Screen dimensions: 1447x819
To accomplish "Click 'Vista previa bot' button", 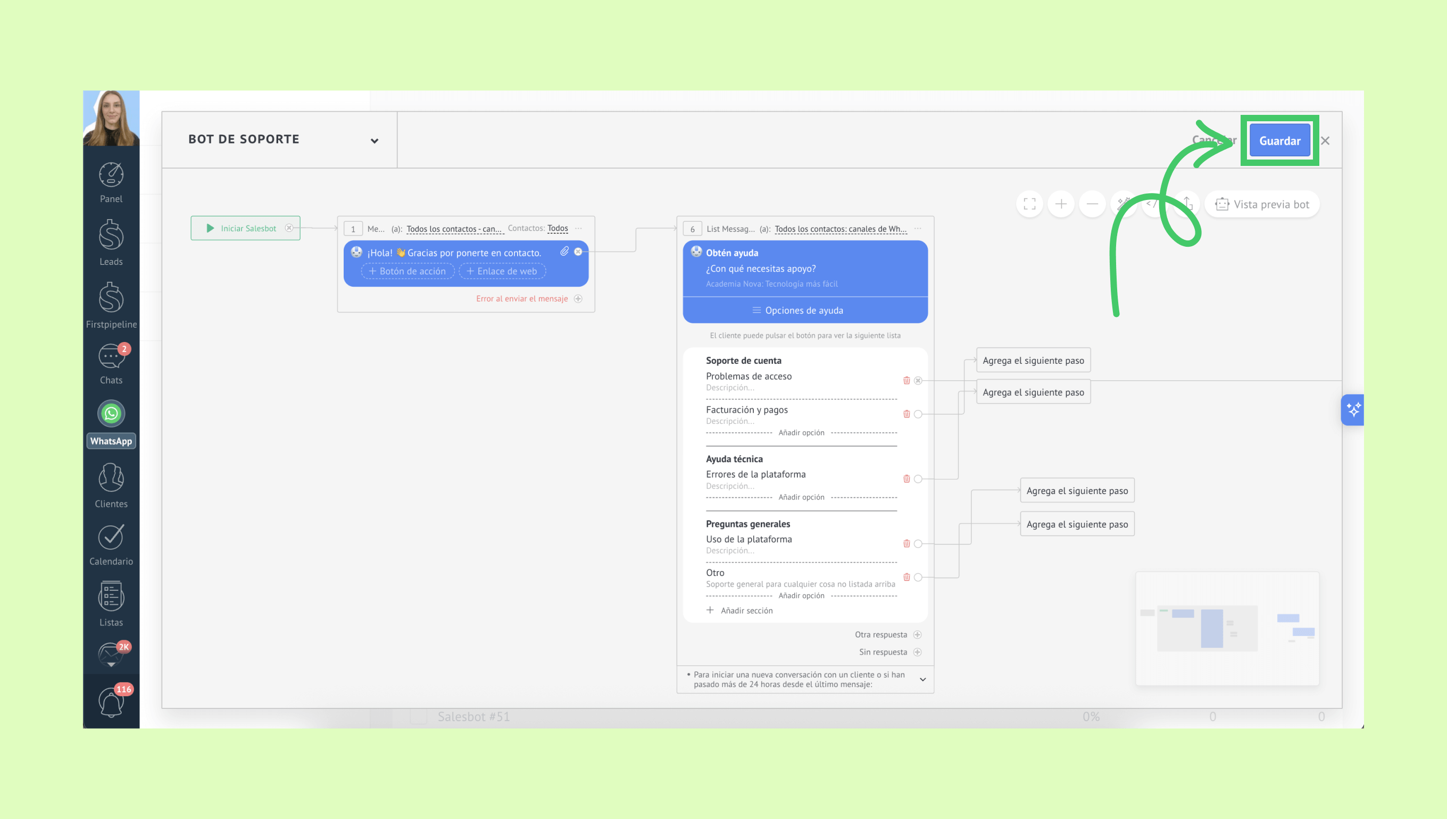I will 1262,204.
